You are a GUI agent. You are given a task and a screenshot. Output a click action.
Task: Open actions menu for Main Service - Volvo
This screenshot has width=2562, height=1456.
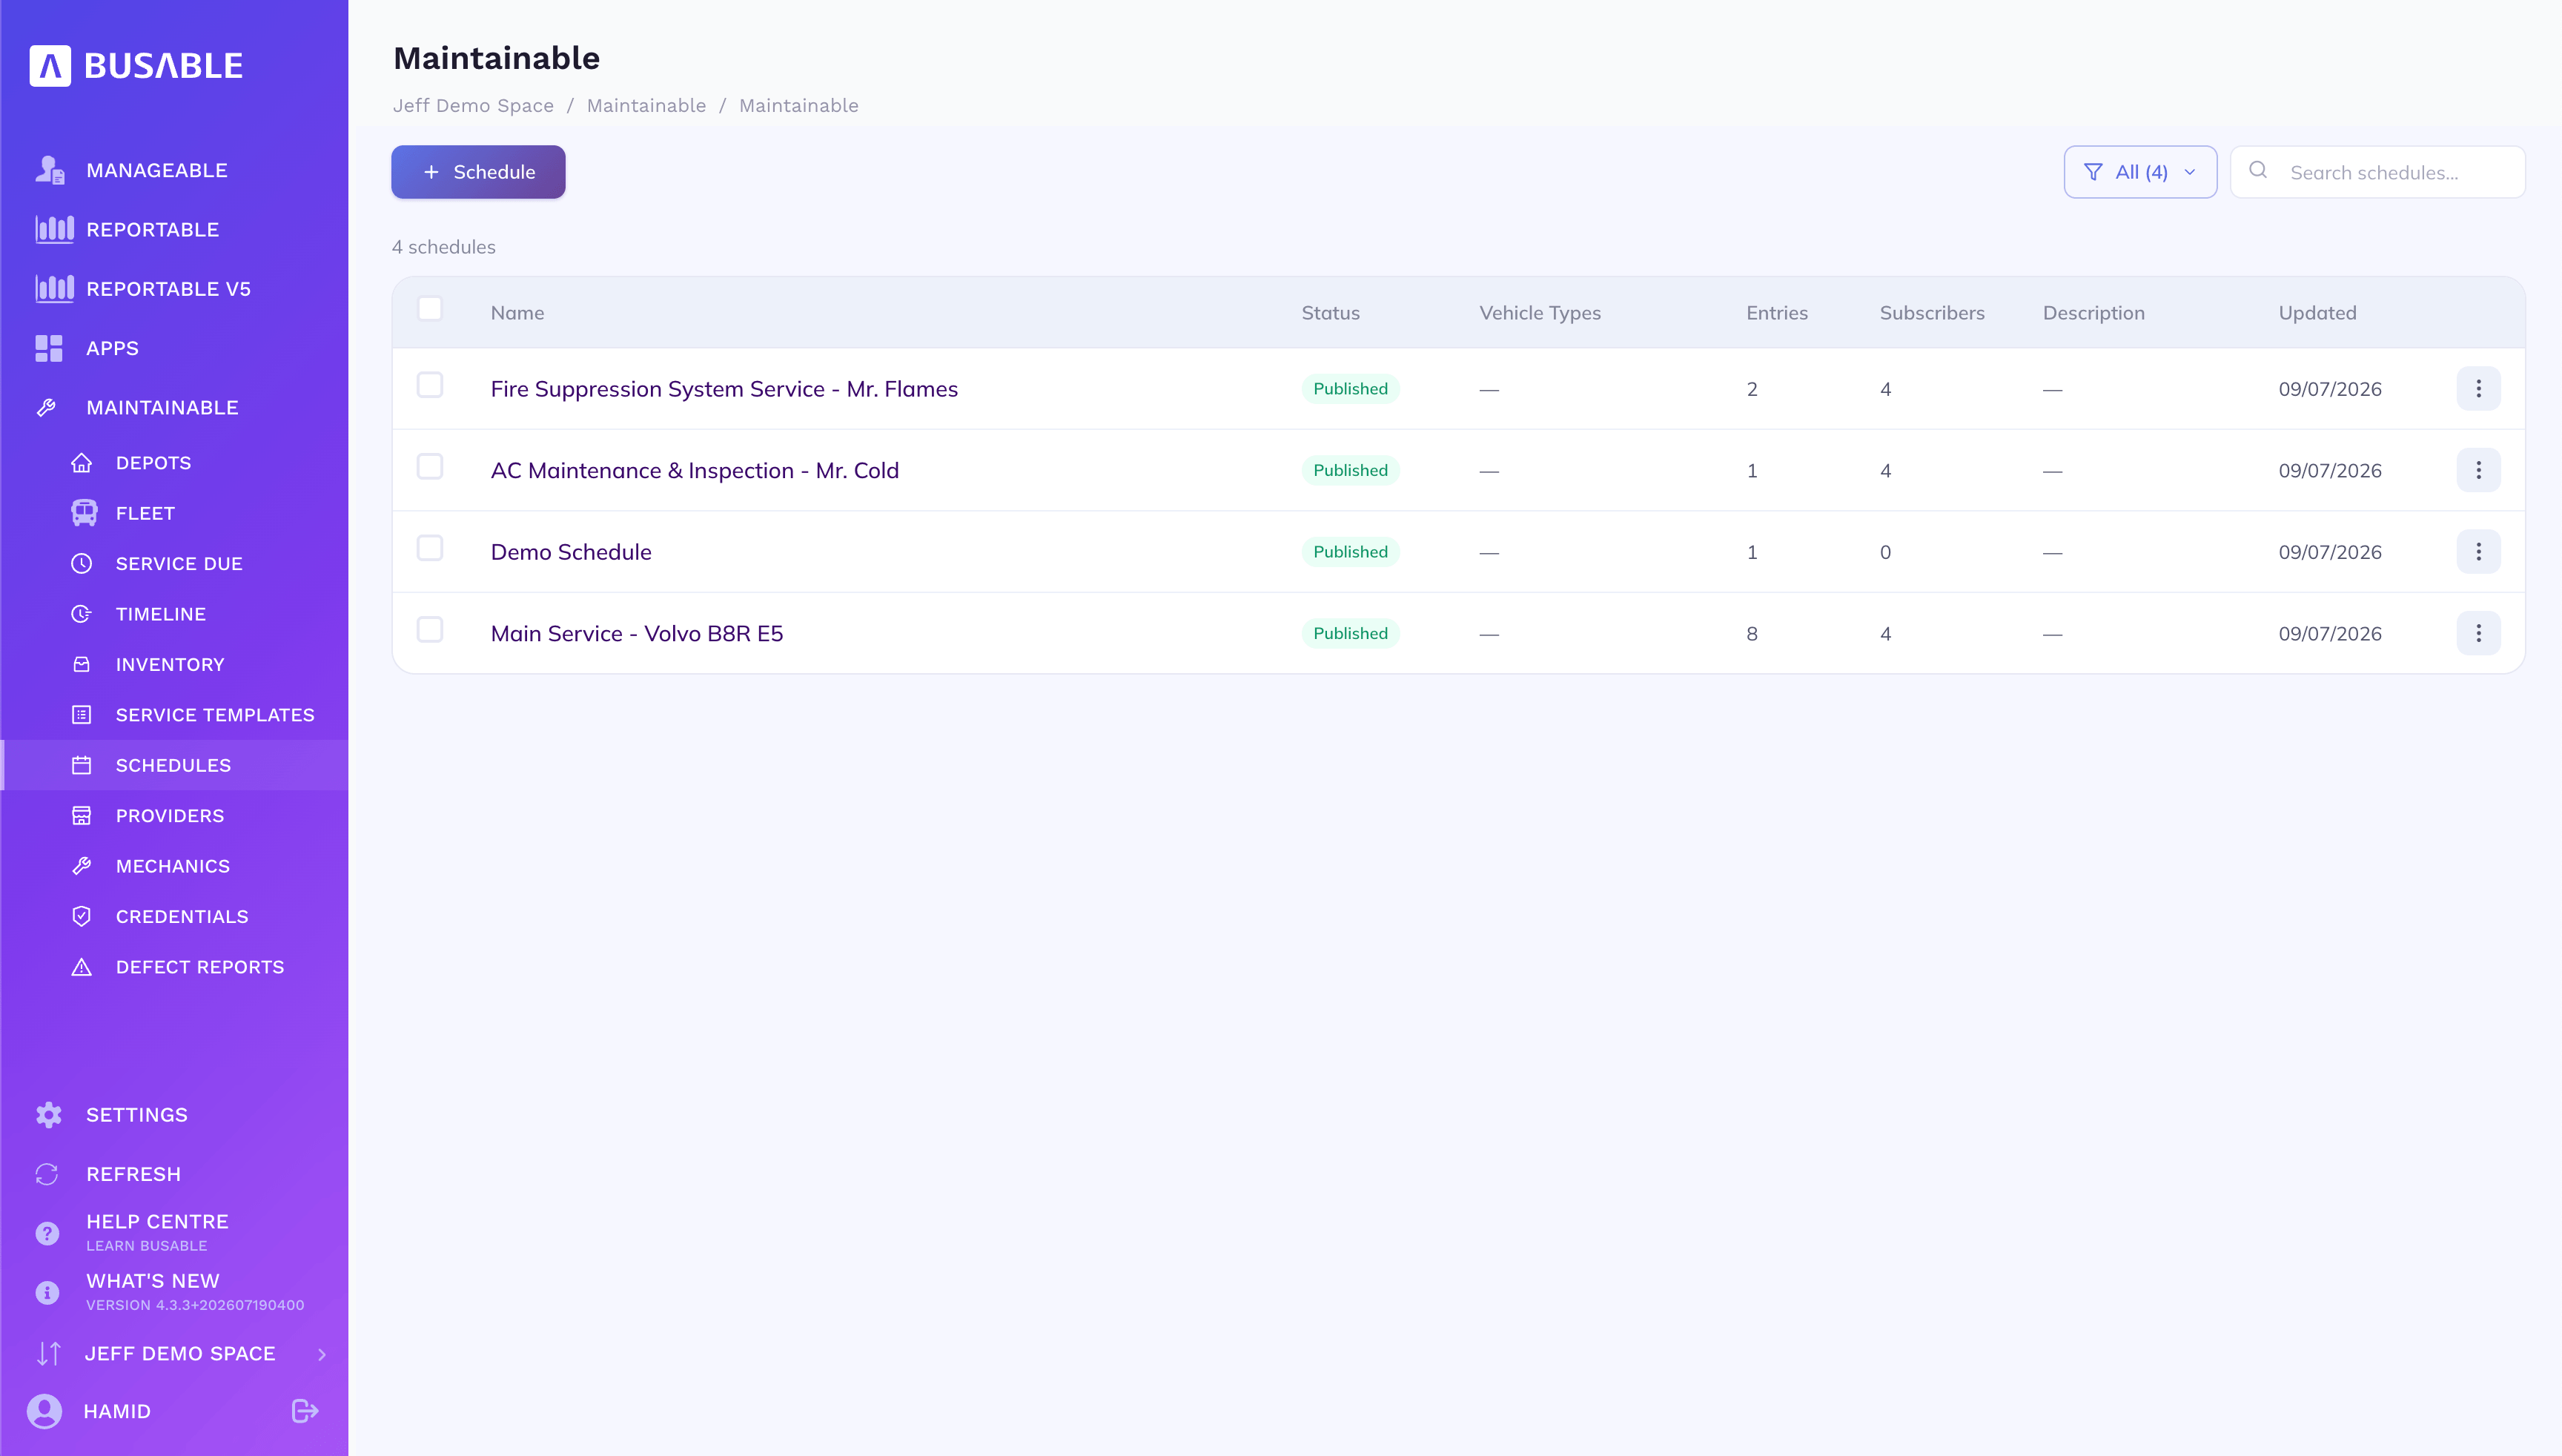2478,633
